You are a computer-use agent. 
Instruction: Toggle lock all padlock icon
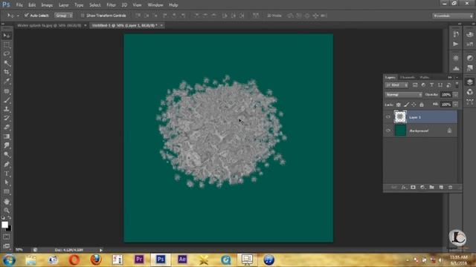coord(422,105)
